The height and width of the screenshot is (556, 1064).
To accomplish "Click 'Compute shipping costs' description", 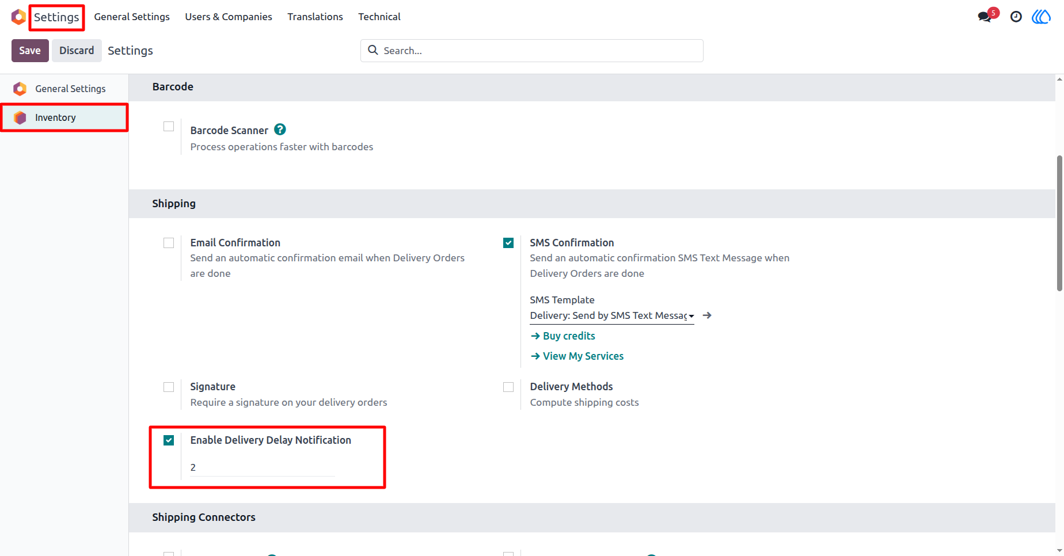I will tap(584, 402).
